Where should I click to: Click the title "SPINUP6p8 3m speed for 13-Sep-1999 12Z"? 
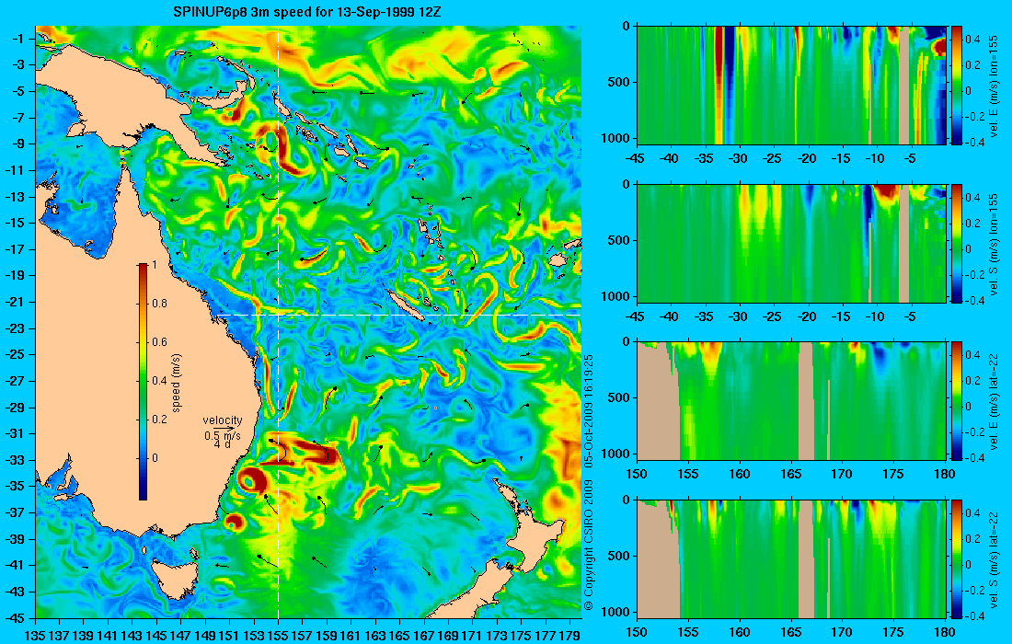click(307, 12)
